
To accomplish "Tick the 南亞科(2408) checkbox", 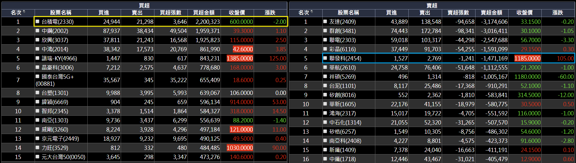I will pyautogui.click(x=325, y=140).
